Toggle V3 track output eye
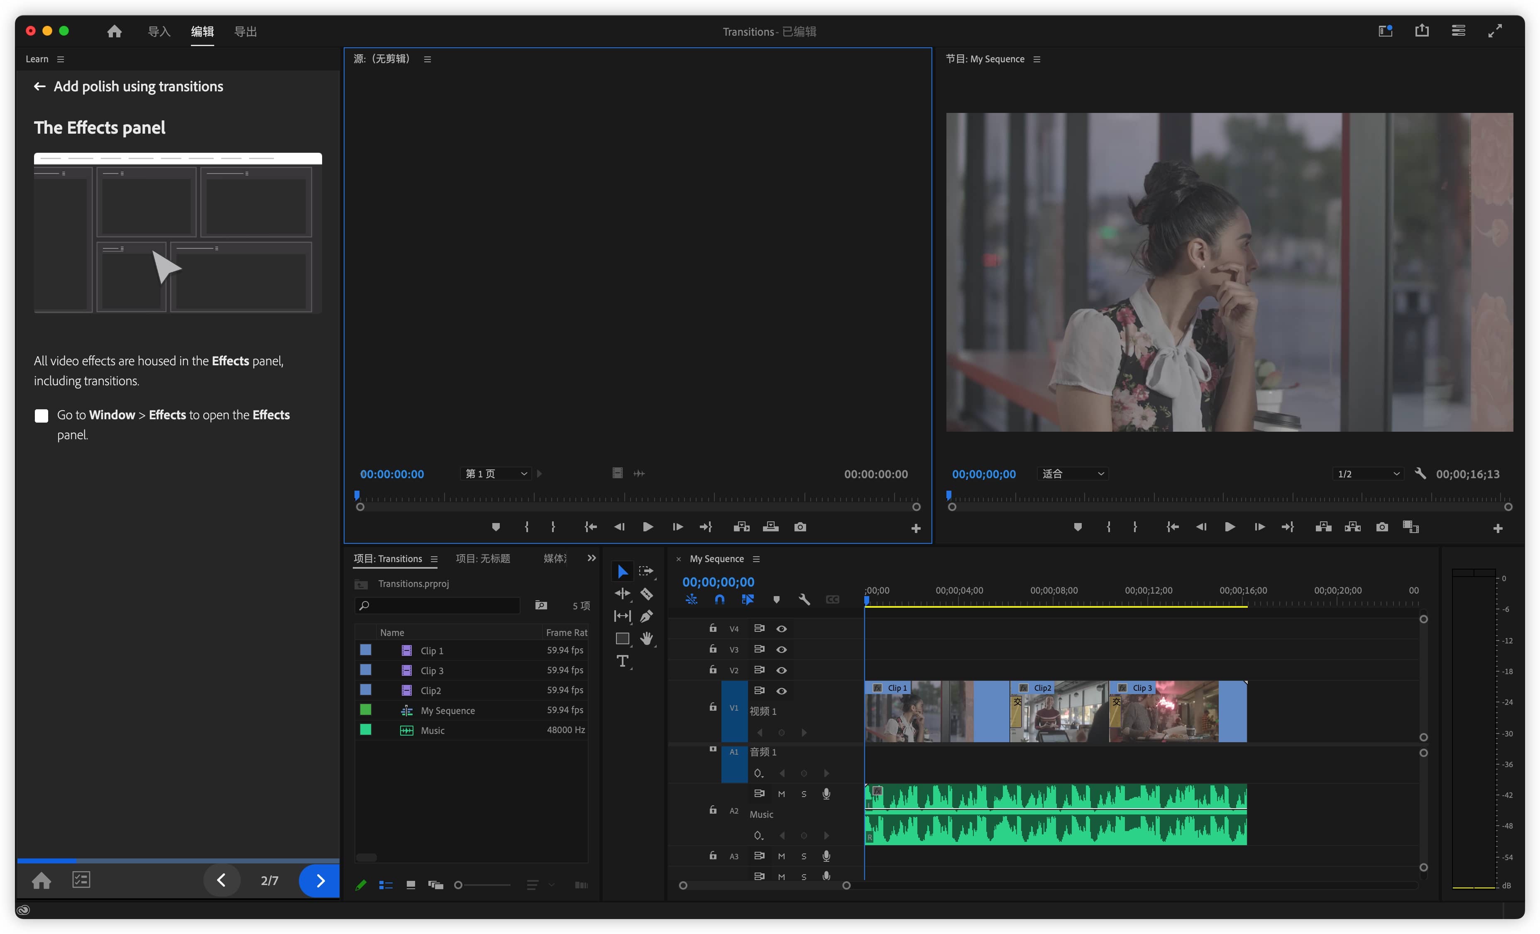This screenshot has width=1540, height=934. pos(781,650)
